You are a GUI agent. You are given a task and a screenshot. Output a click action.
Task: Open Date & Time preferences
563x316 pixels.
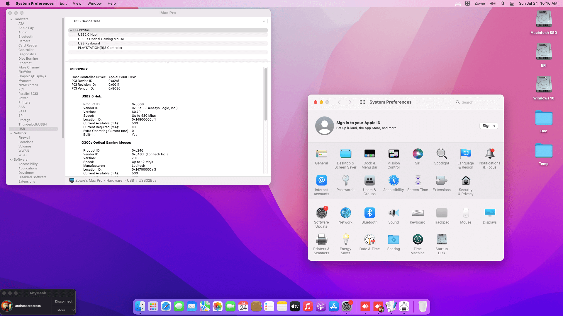coord(369,243)
